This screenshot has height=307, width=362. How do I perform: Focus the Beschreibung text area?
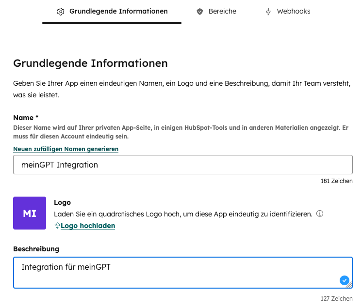coord(183,273)
